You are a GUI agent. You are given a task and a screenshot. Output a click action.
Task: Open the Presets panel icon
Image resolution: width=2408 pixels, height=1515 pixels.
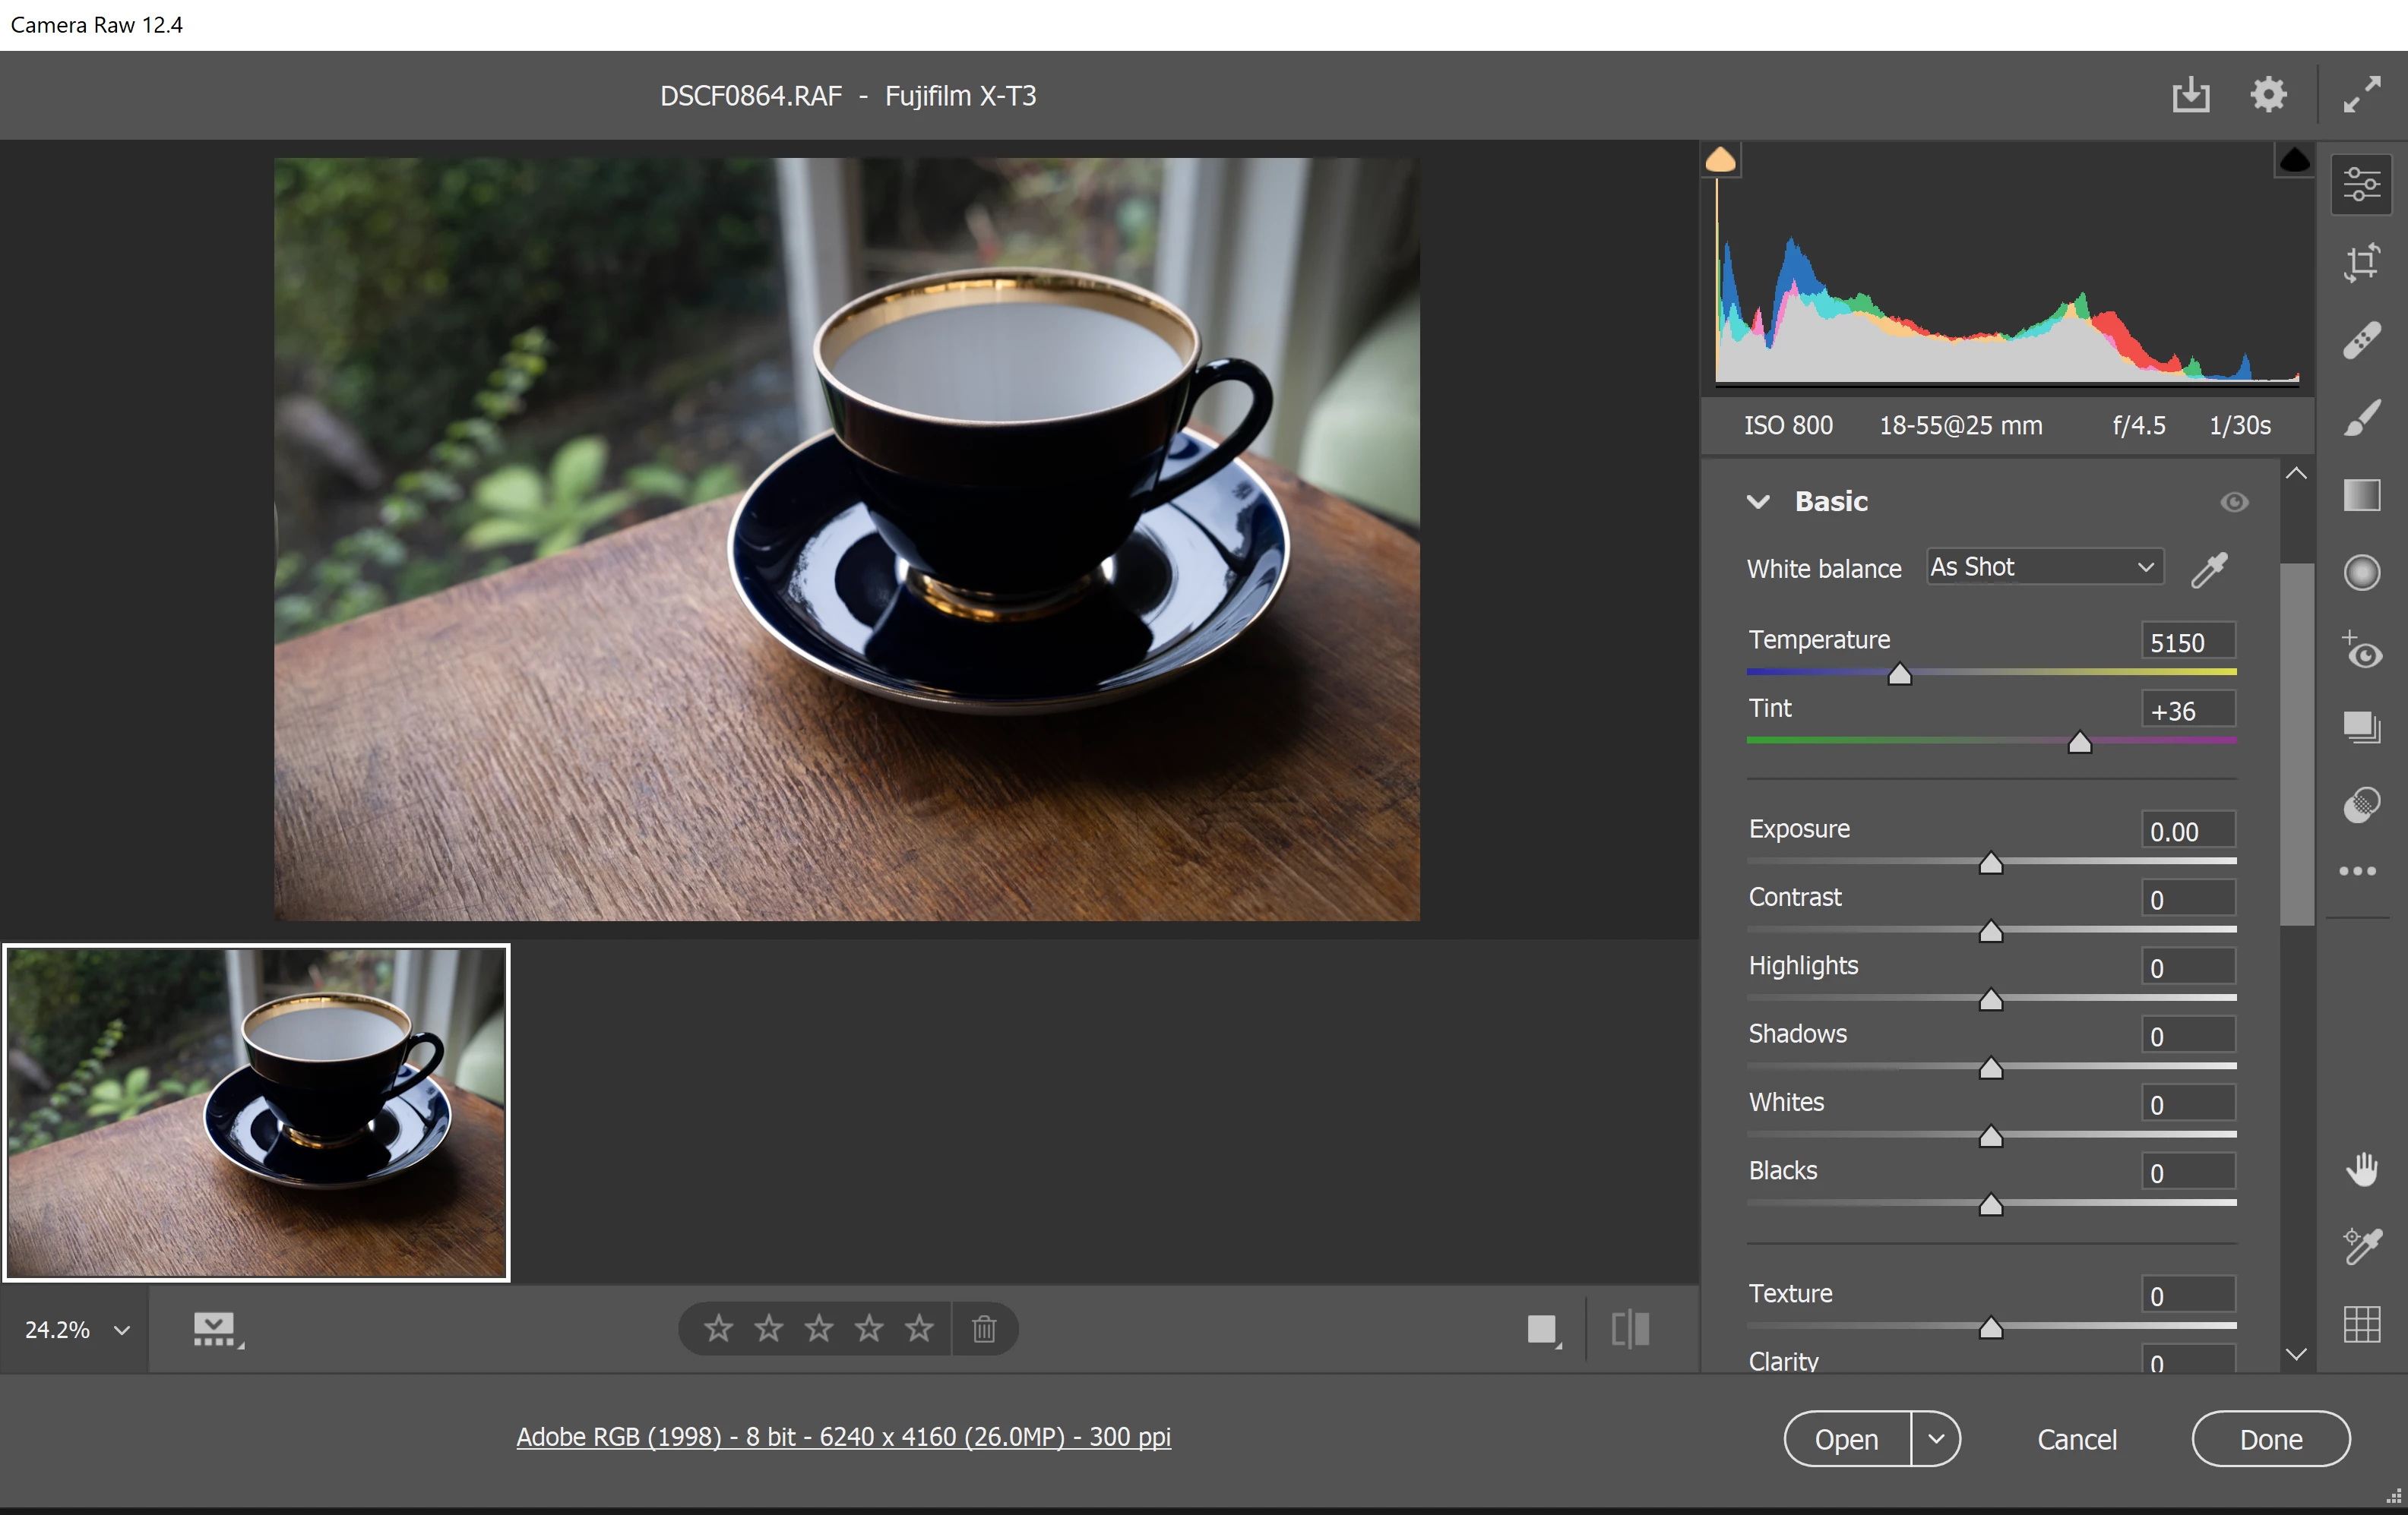(x=2361, y=804)
